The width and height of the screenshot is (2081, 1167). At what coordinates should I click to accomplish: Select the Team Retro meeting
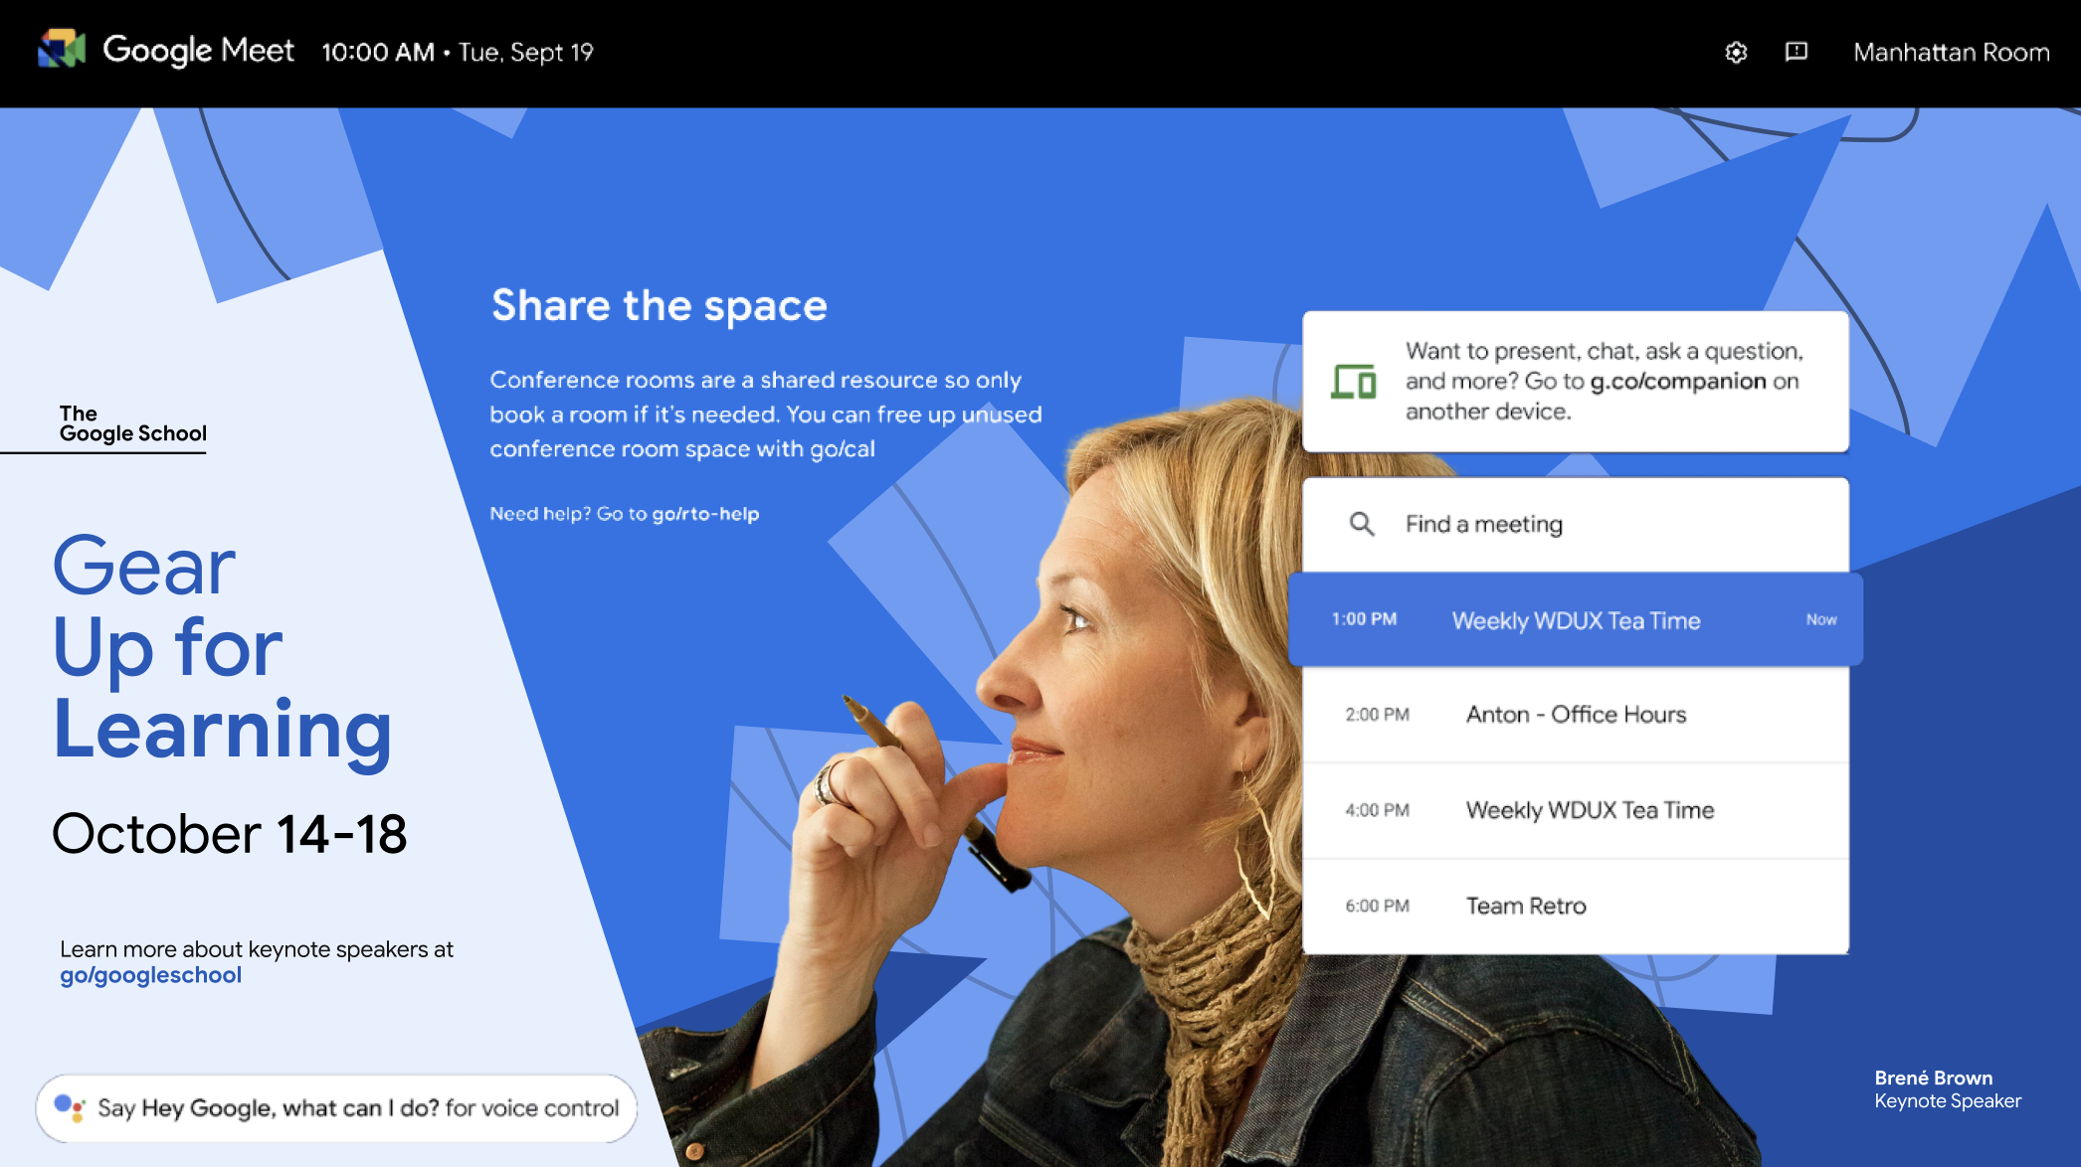[x=1576, y=906]
